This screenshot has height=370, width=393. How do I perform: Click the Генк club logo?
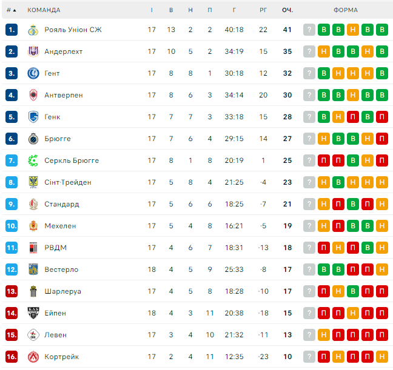point(33,117)
